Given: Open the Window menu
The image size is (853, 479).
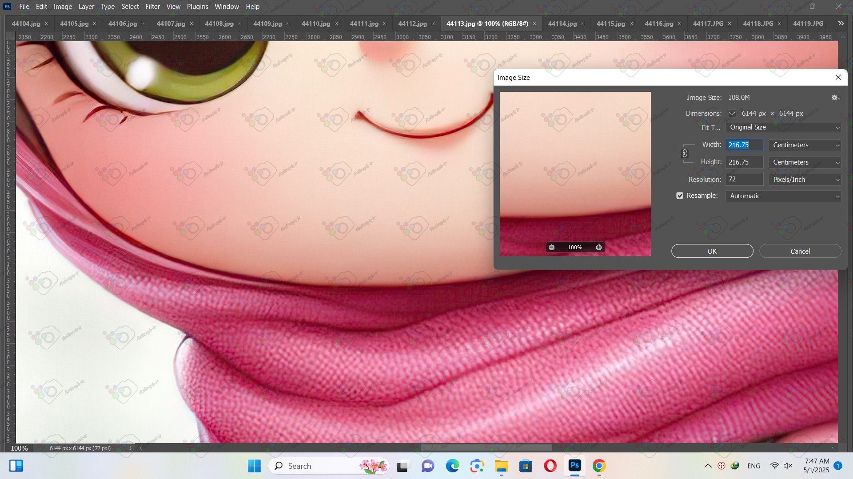Looking at the screenshot, I should [x=227, y=7].
